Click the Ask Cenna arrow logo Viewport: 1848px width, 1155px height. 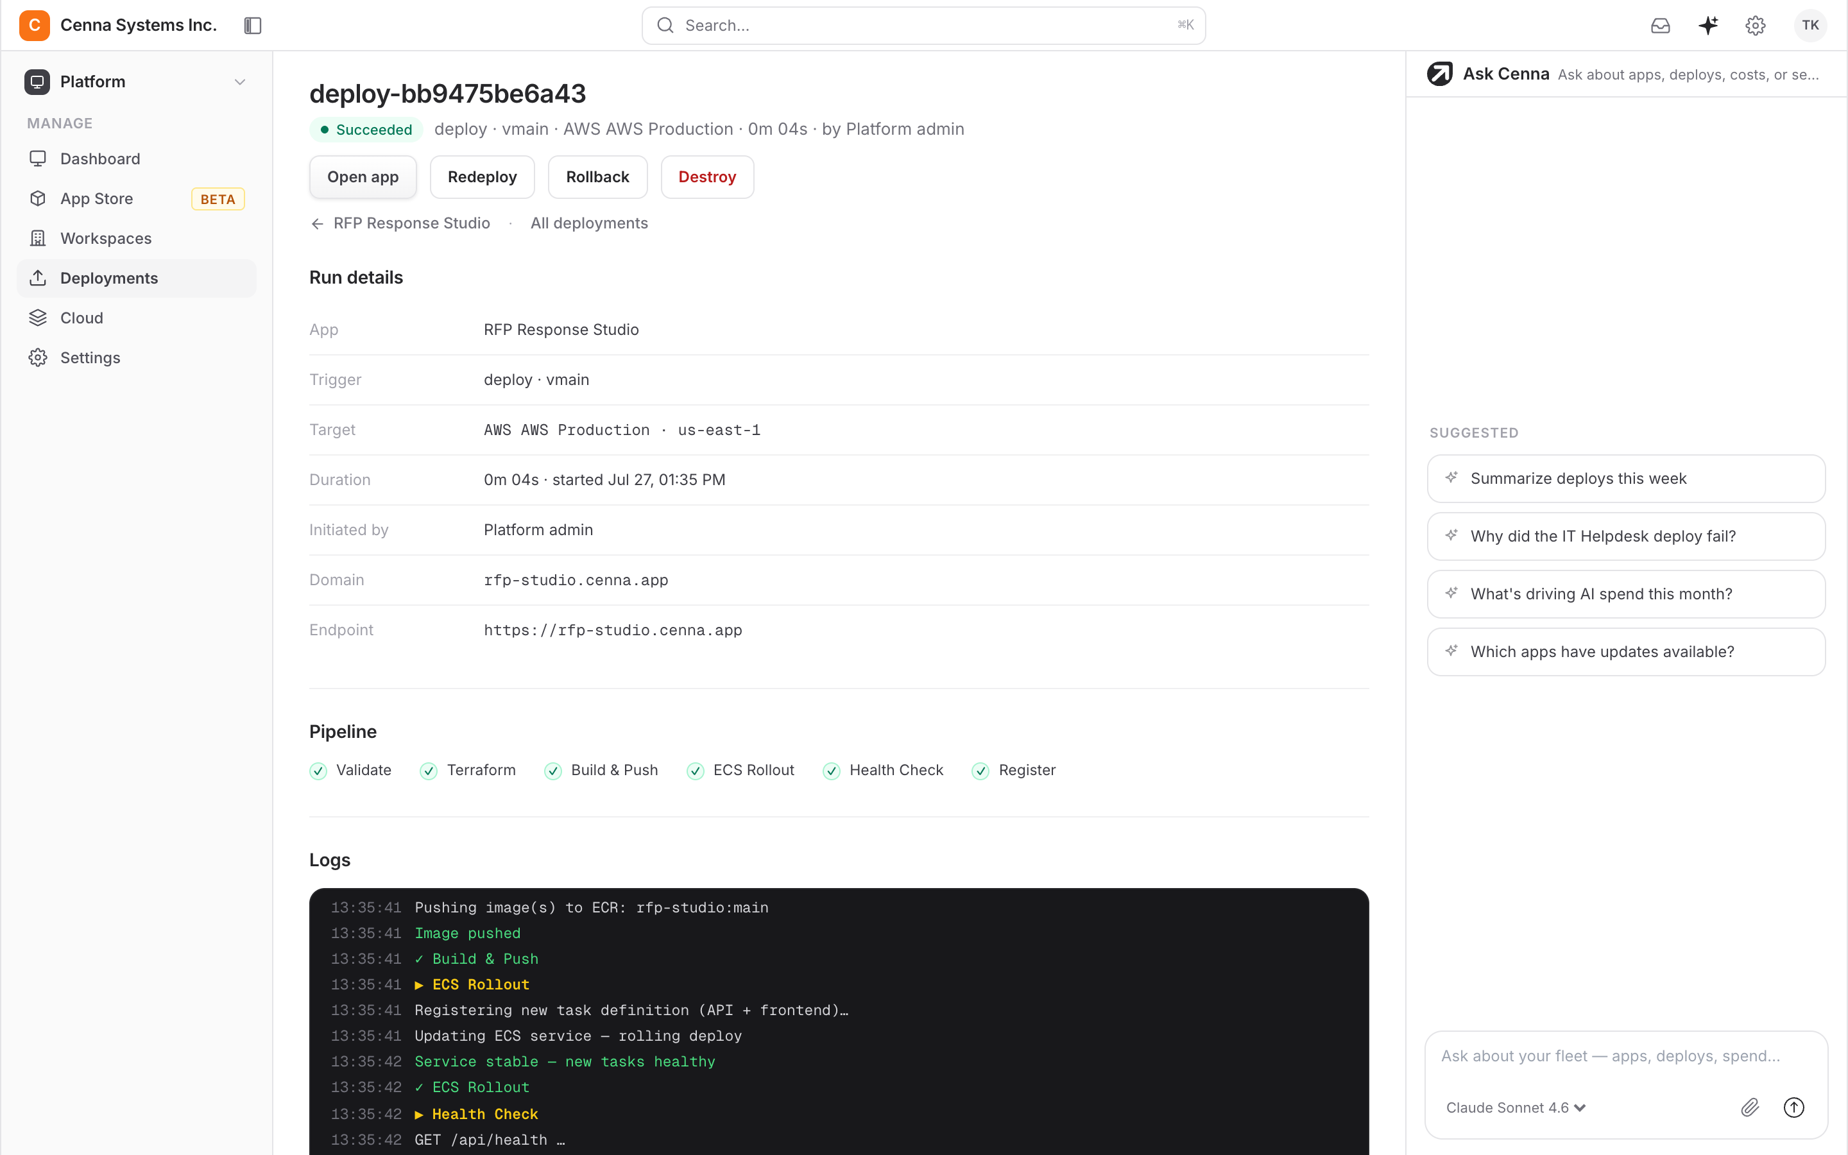(1439, 74)
